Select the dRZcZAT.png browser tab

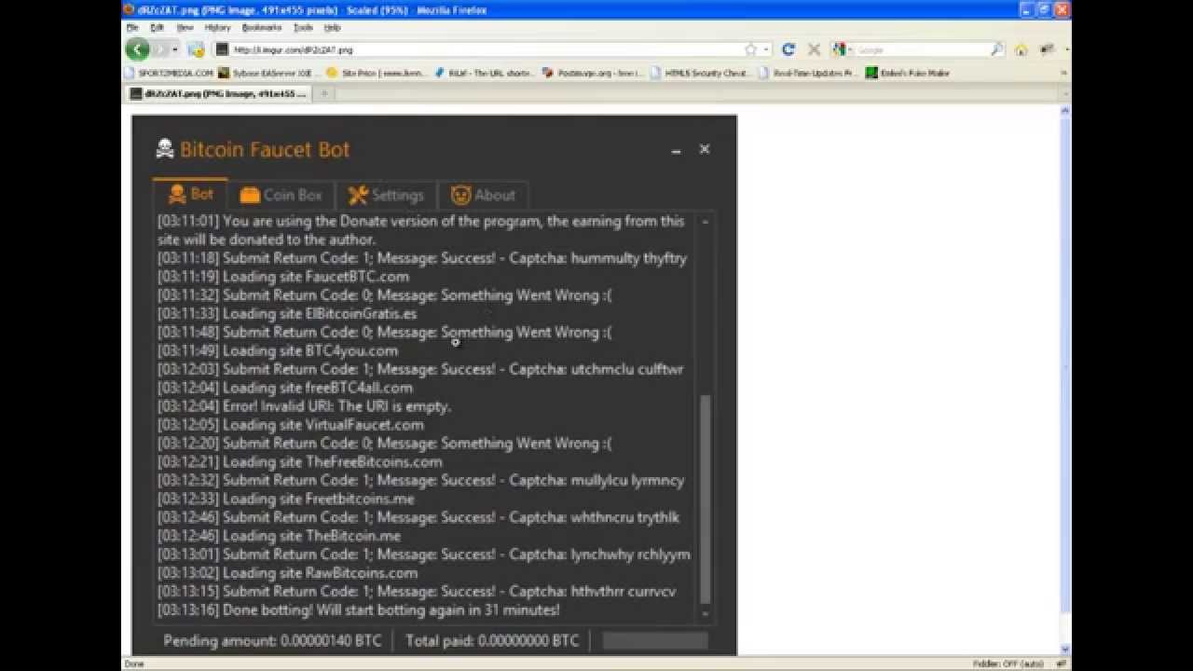(x=218, y=93)
